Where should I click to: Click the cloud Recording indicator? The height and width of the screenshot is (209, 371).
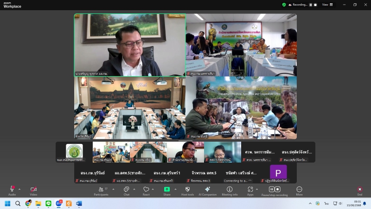click(298, 5)
